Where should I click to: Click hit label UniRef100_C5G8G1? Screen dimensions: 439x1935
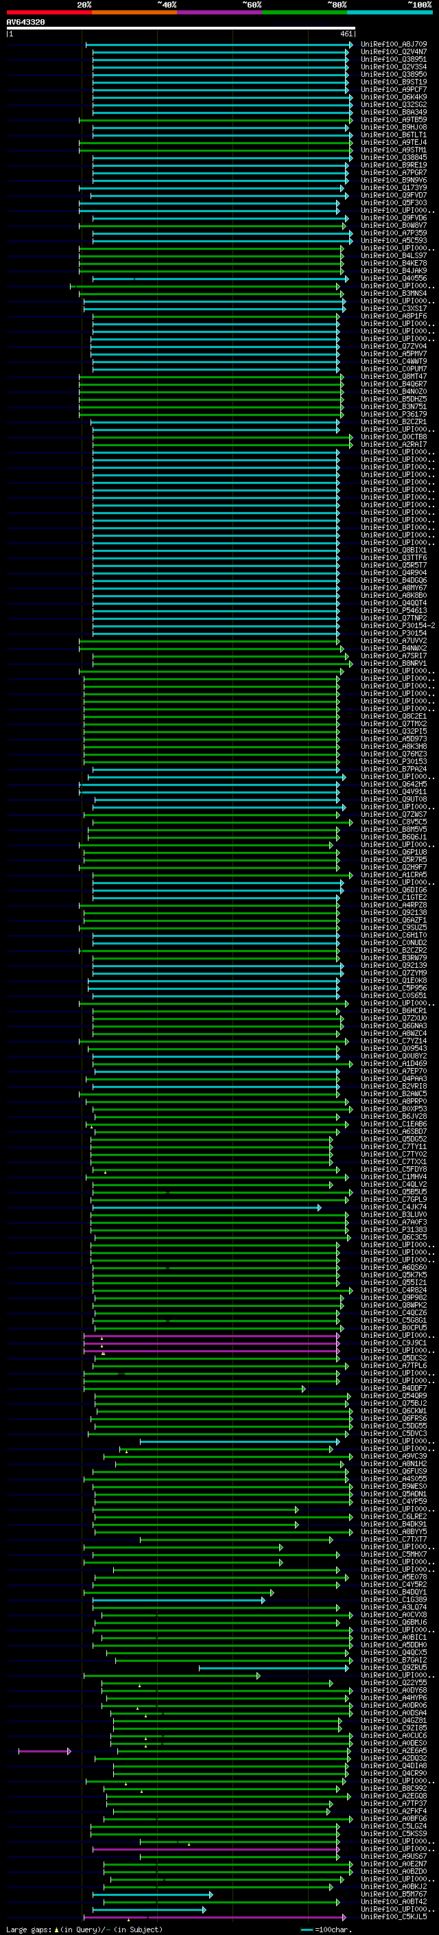[394, 1321]
